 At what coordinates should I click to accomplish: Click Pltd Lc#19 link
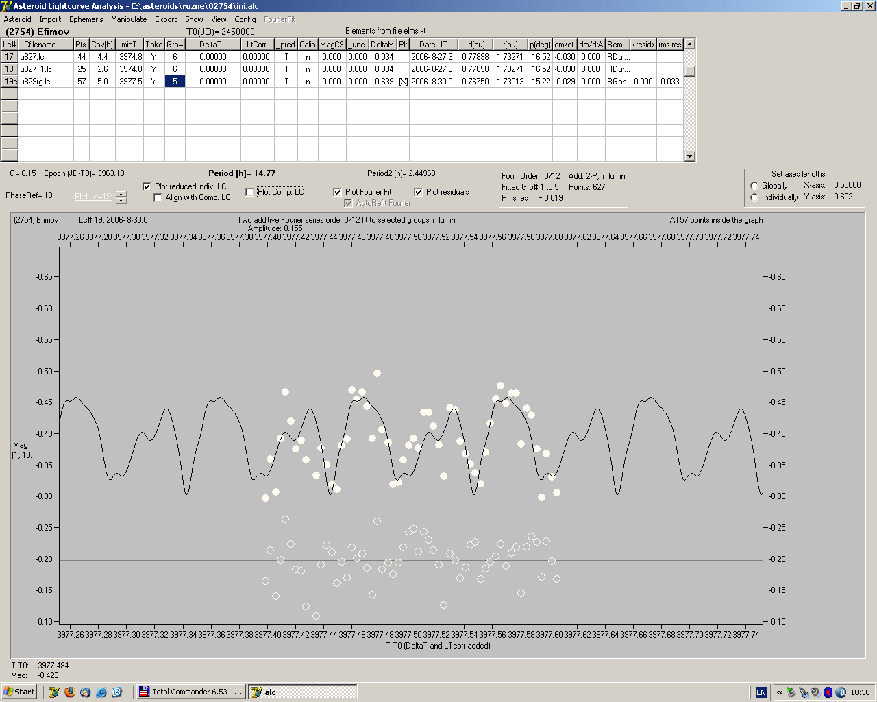pyautogui.click(x=93, y=197)
